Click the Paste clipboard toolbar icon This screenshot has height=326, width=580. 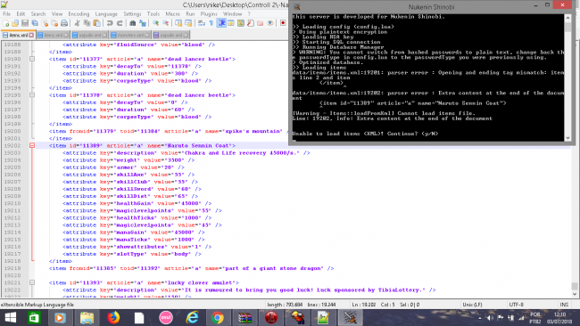click(x=96, y=23)
